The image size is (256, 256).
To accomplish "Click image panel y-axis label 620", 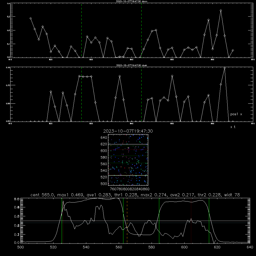I will [x=104, y=144].
